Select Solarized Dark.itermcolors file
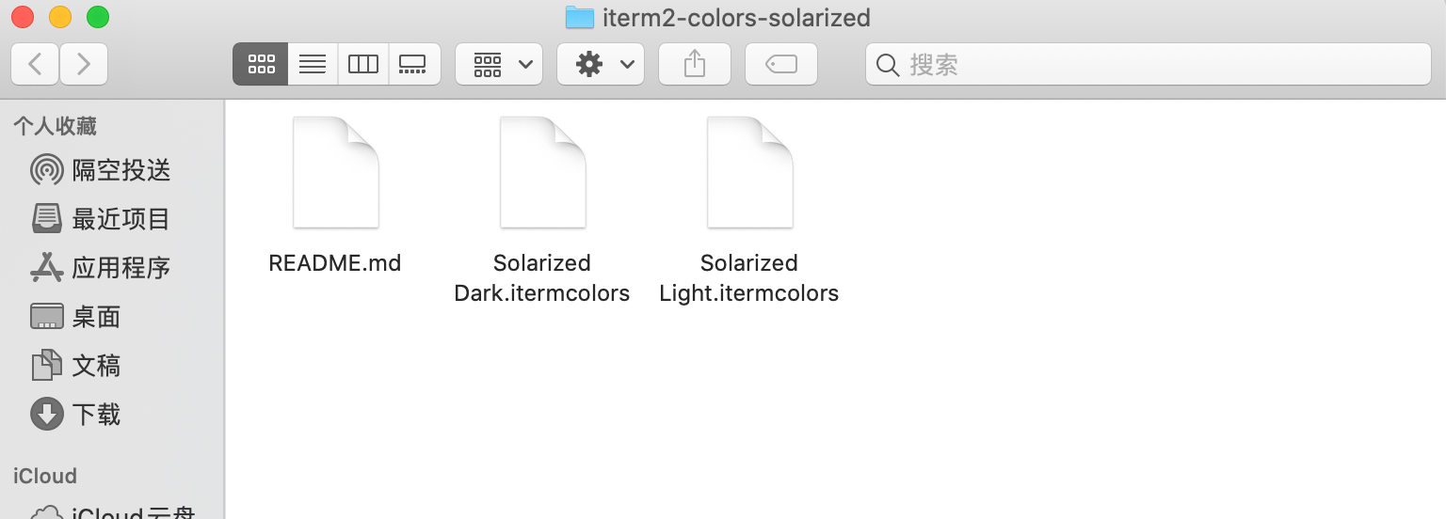Screen dimensions: 1446x519 543,174
